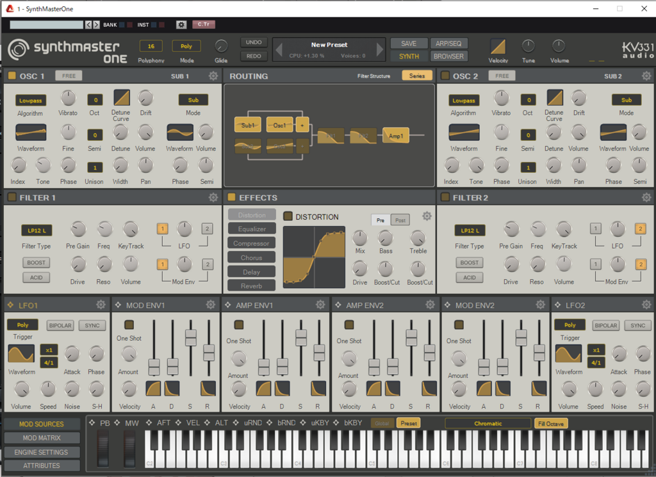The height and width of the screenshot is (477, 656).
Task: Select the Equalizer effect tab
Action: click(252, 229)
